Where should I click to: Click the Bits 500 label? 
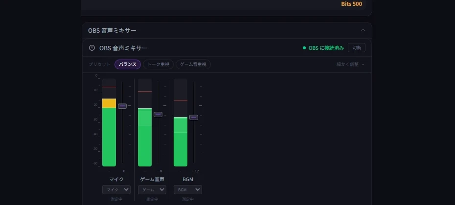tap(352, 4)
